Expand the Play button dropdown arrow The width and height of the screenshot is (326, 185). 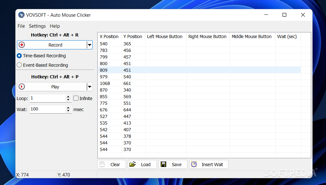(89, 87)
